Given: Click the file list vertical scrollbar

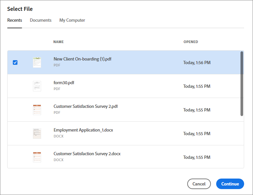Looking at the screenshot, I should (242, 84).
